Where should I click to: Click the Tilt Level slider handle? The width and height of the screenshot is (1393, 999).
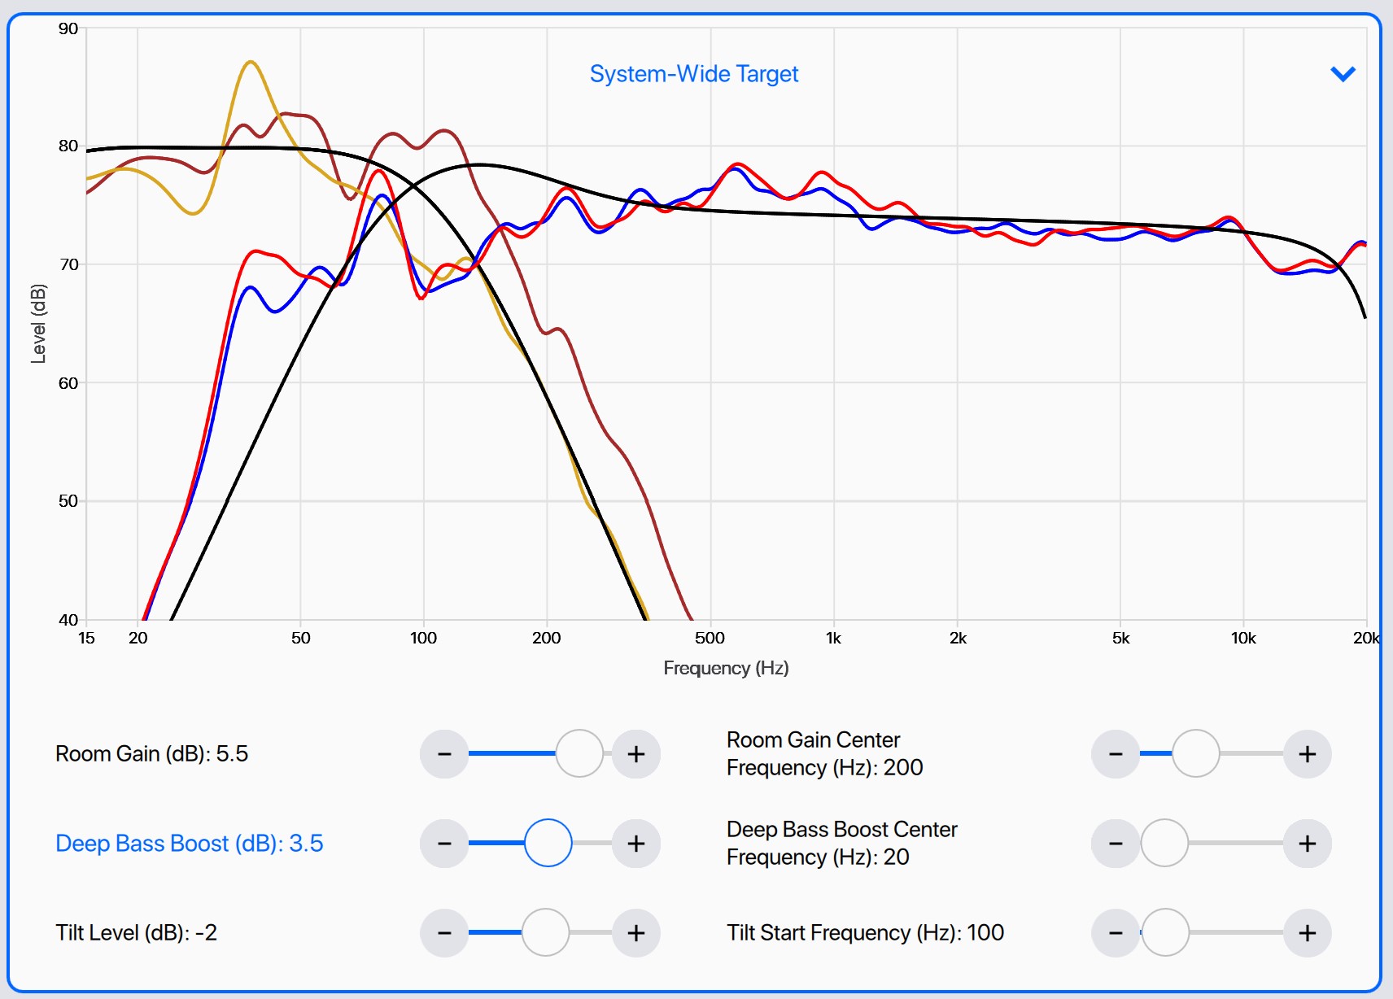(x=545, y=933)
